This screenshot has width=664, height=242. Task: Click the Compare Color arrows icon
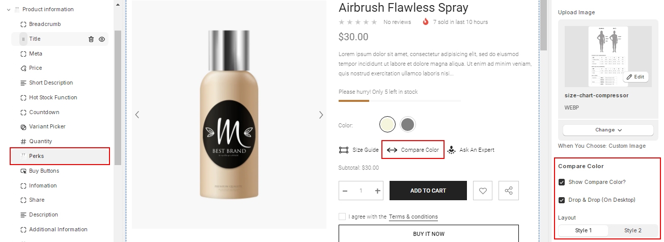(392, 150)
